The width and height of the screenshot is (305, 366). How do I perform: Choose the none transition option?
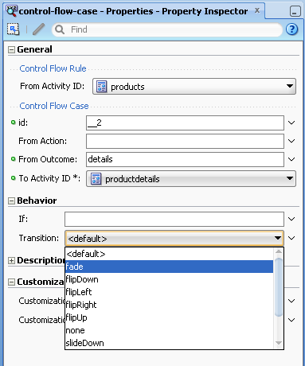tap(169, 330)
